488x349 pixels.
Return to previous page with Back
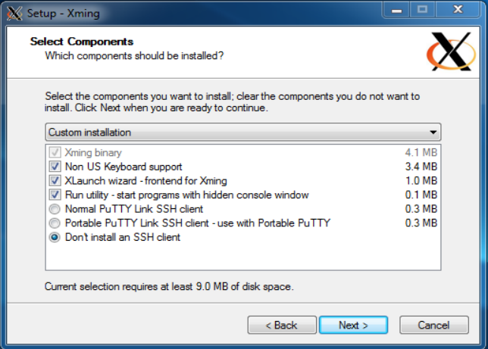coord(282,325)
